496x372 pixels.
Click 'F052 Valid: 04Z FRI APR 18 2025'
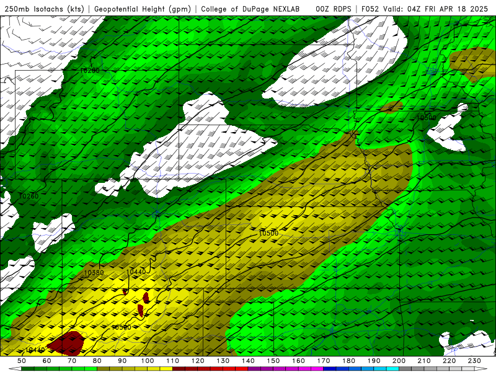point(424,9)
